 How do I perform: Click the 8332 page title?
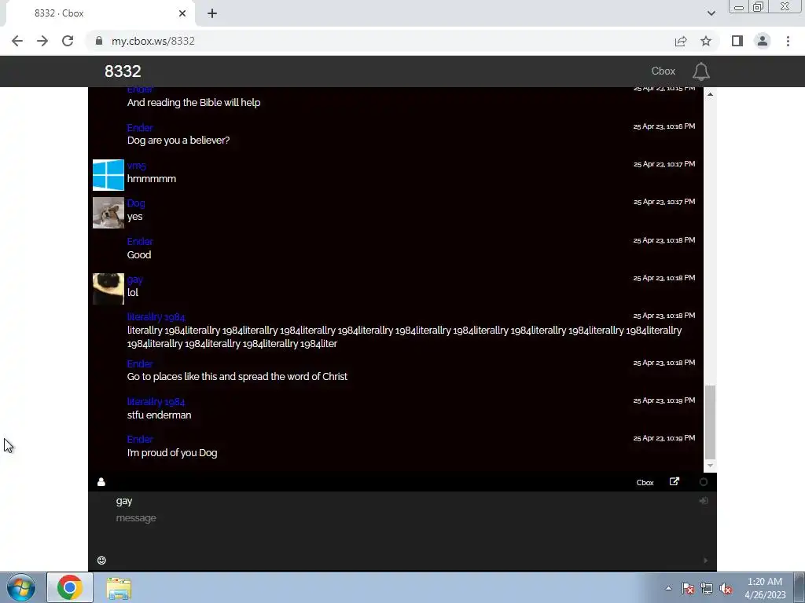[123, 71]
